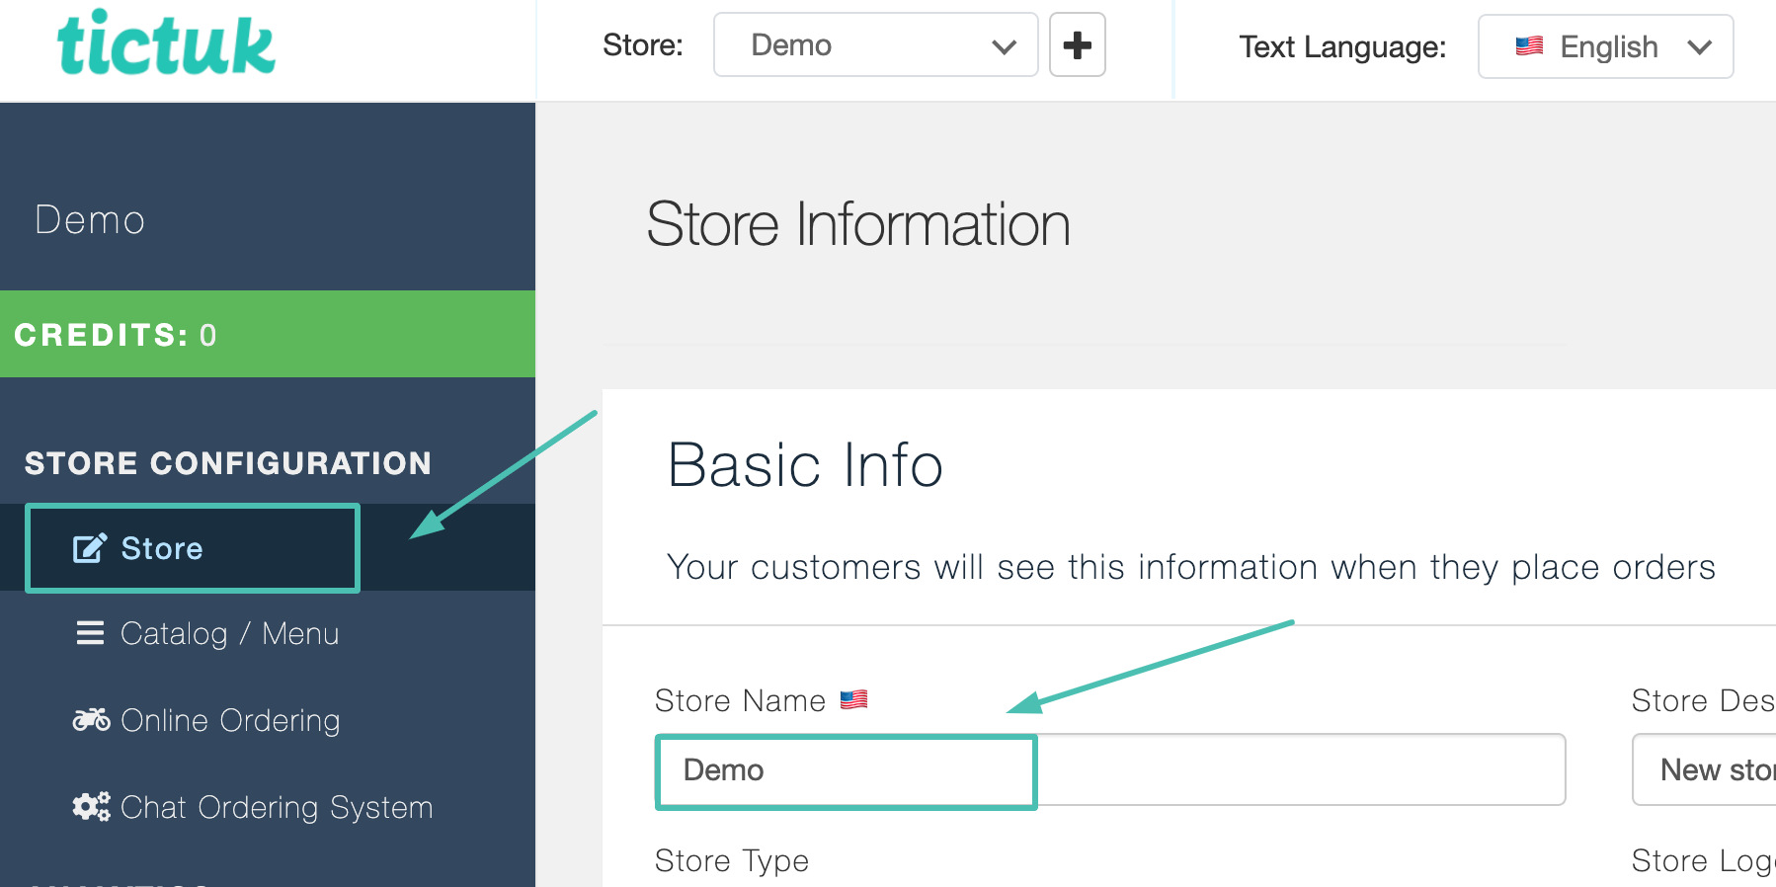
Task: Click the plus button to add a store
Action: click(1077, 44)
